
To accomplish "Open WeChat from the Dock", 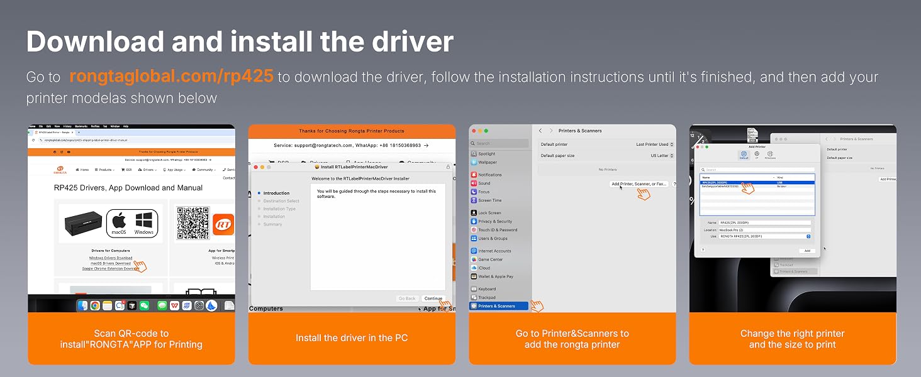I will (144, 305).
